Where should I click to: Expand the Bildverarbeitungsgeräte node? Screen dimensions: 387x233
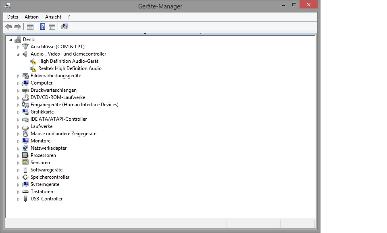point(18,76)
